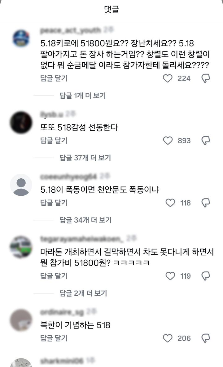Like peace_act_youth's comment about 51800원
This screenshot has height=367, width=223.
[x=168, y=78]
